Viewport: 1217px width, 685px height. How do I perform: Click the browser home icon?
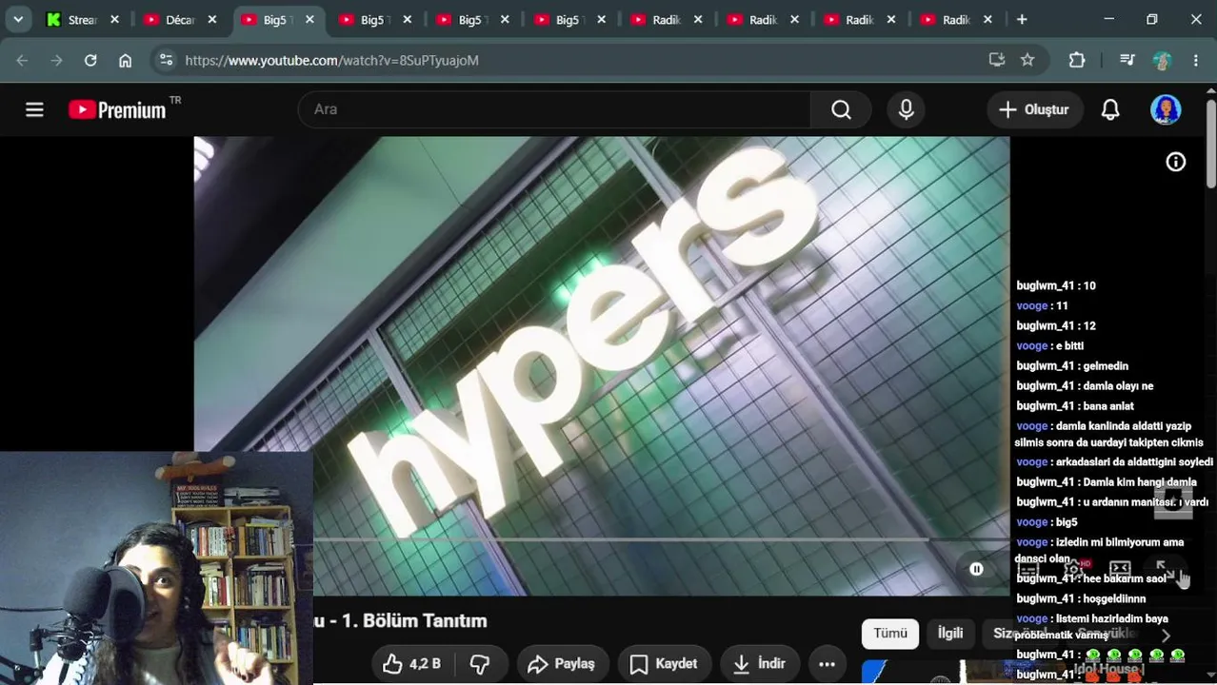point(125,60)
